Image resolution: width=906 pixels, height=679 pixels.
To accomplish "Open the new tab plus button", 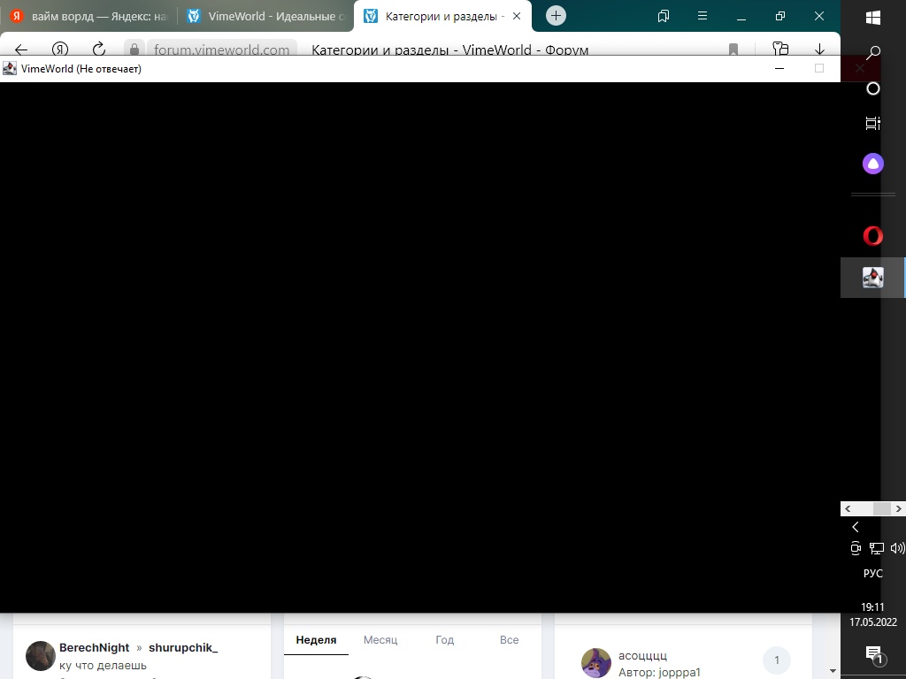I will pos(556,16).
